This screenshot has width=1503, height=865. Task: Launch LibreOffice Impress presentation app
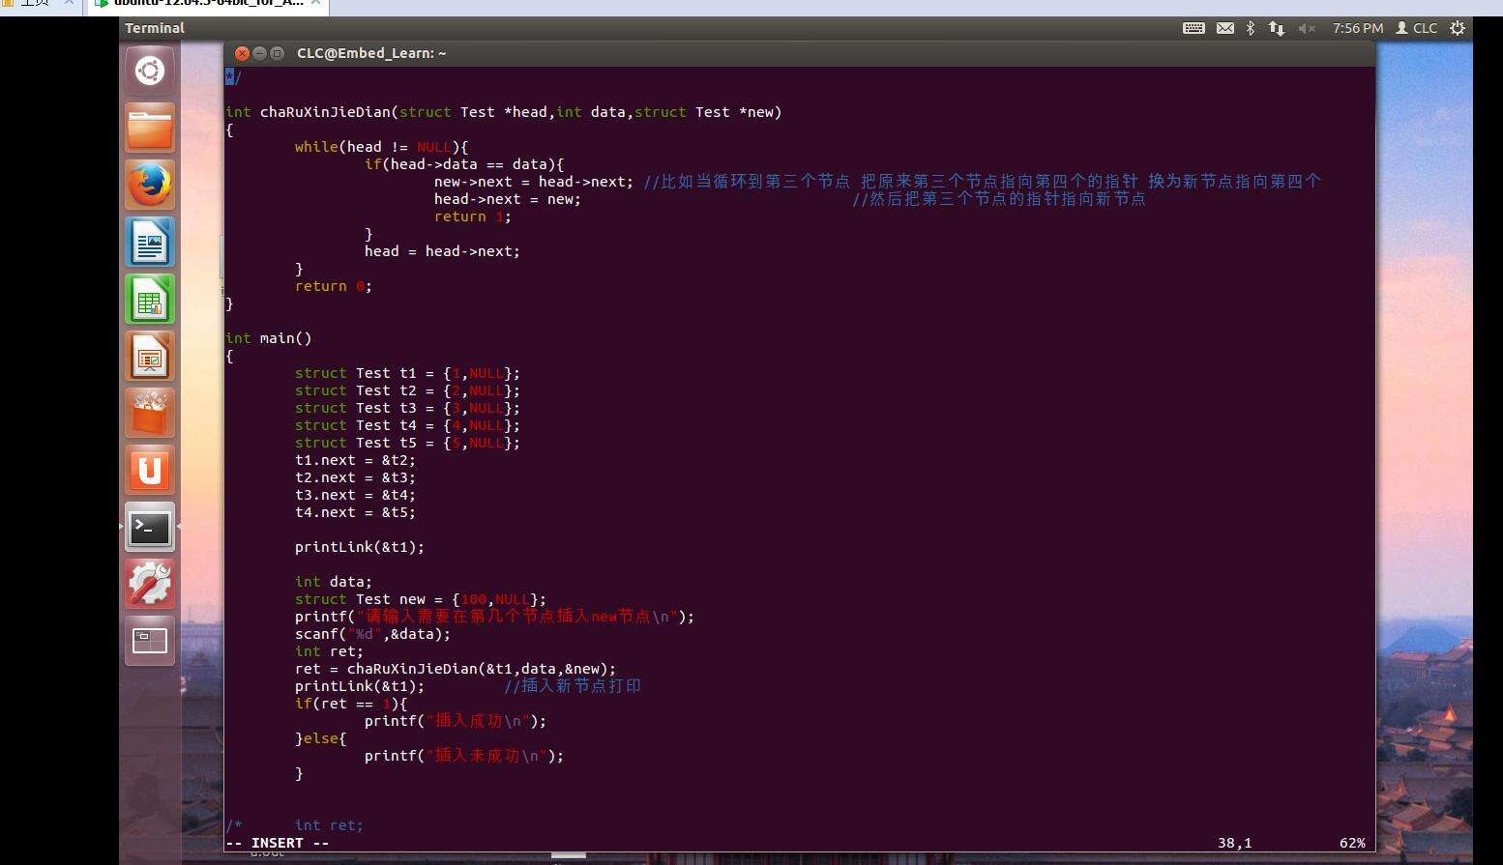tap(150, 357)
